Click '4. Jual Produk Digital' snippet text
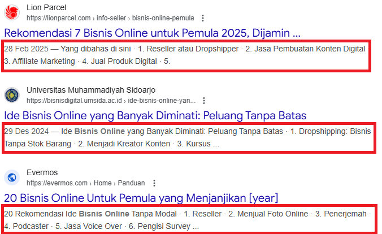382x234 pixels. point(119,61)
